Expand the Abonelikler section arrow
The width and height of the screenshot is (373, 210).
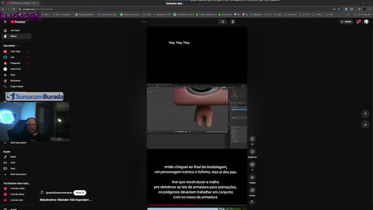[17, 46]
